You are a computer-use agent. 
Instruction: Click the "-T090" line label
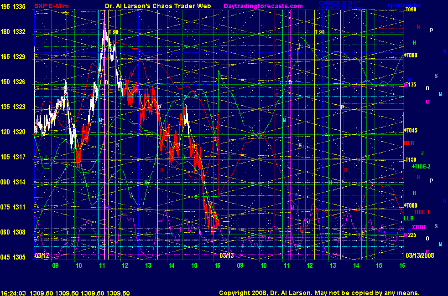tap(410, 10)
